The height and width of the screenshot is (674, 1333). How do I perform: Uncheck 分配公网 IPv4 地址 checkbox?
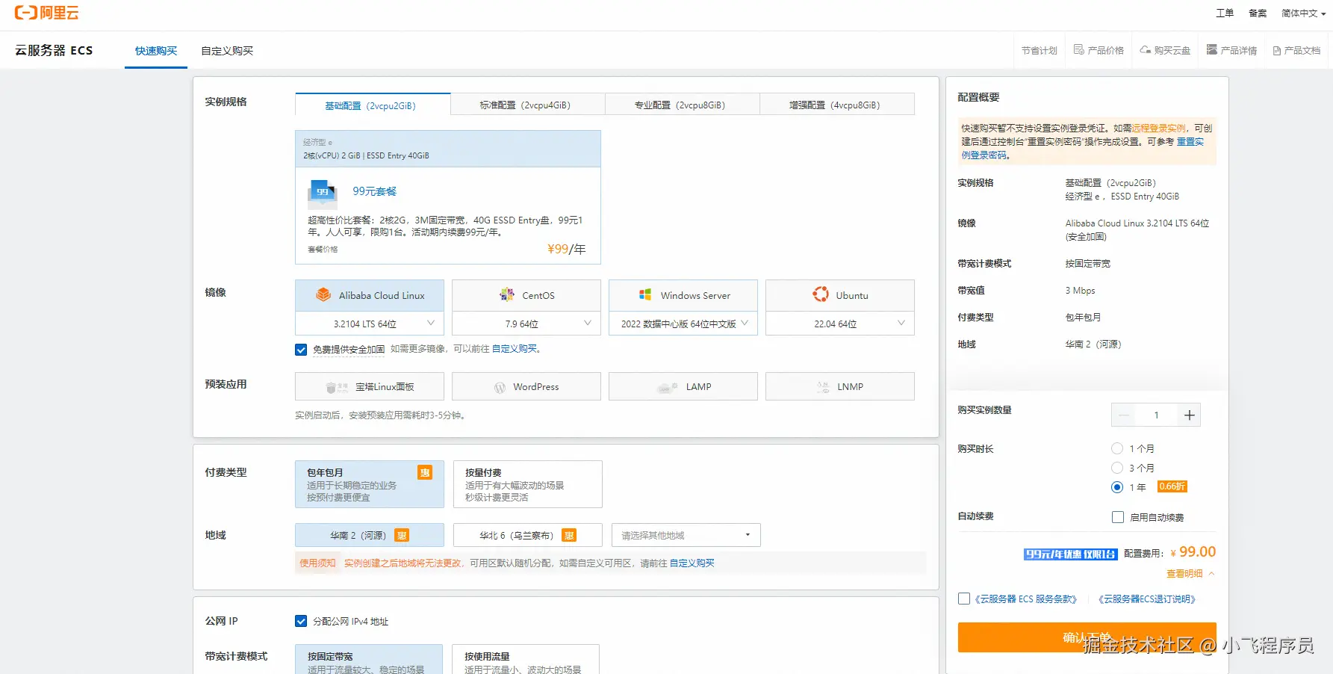[x=301, y=621]
